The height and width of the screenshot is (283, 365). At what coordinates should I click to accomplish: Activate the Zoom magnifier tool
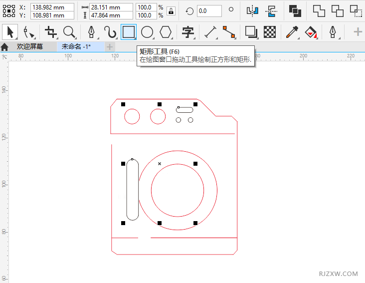70,32
